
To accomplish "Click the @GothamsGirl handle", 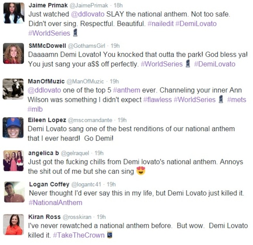I will pyautogui.click(x=85, y=46).
